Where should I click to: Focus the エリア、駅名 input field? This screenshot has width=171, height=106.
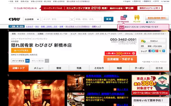pyautogui.click(x=56, y=19)
